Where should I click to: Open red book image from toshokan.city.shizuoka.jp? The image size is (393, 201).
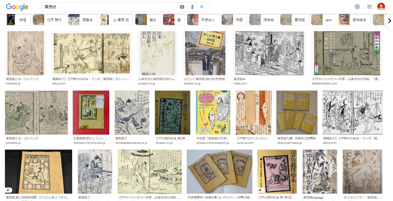(x=91, y=113)
